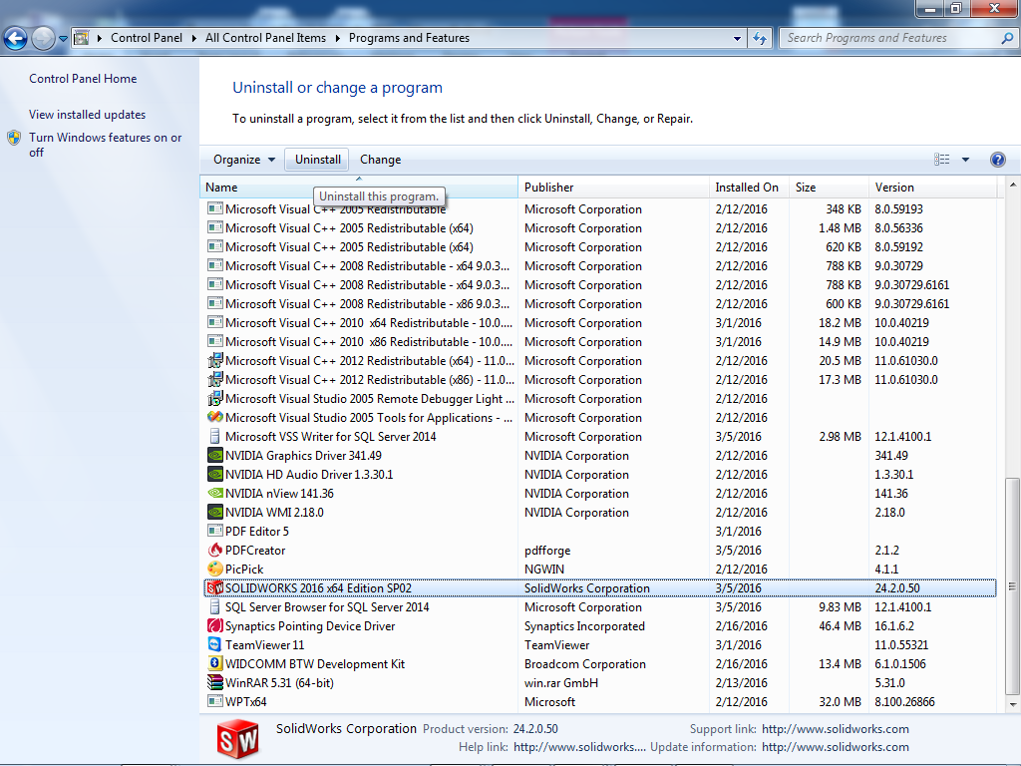Select WinRAR 5.31 (64-bit) icon
The width and height of the screenshot is (1021, 766).
point(215,682)
